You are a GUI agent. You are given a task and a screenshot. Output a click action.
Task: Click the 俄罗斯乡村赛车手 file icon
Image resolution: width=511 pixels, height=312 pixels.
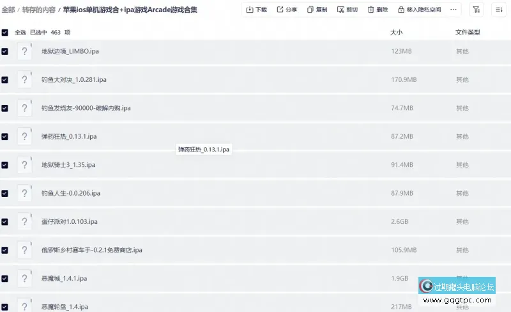[24, 250]
